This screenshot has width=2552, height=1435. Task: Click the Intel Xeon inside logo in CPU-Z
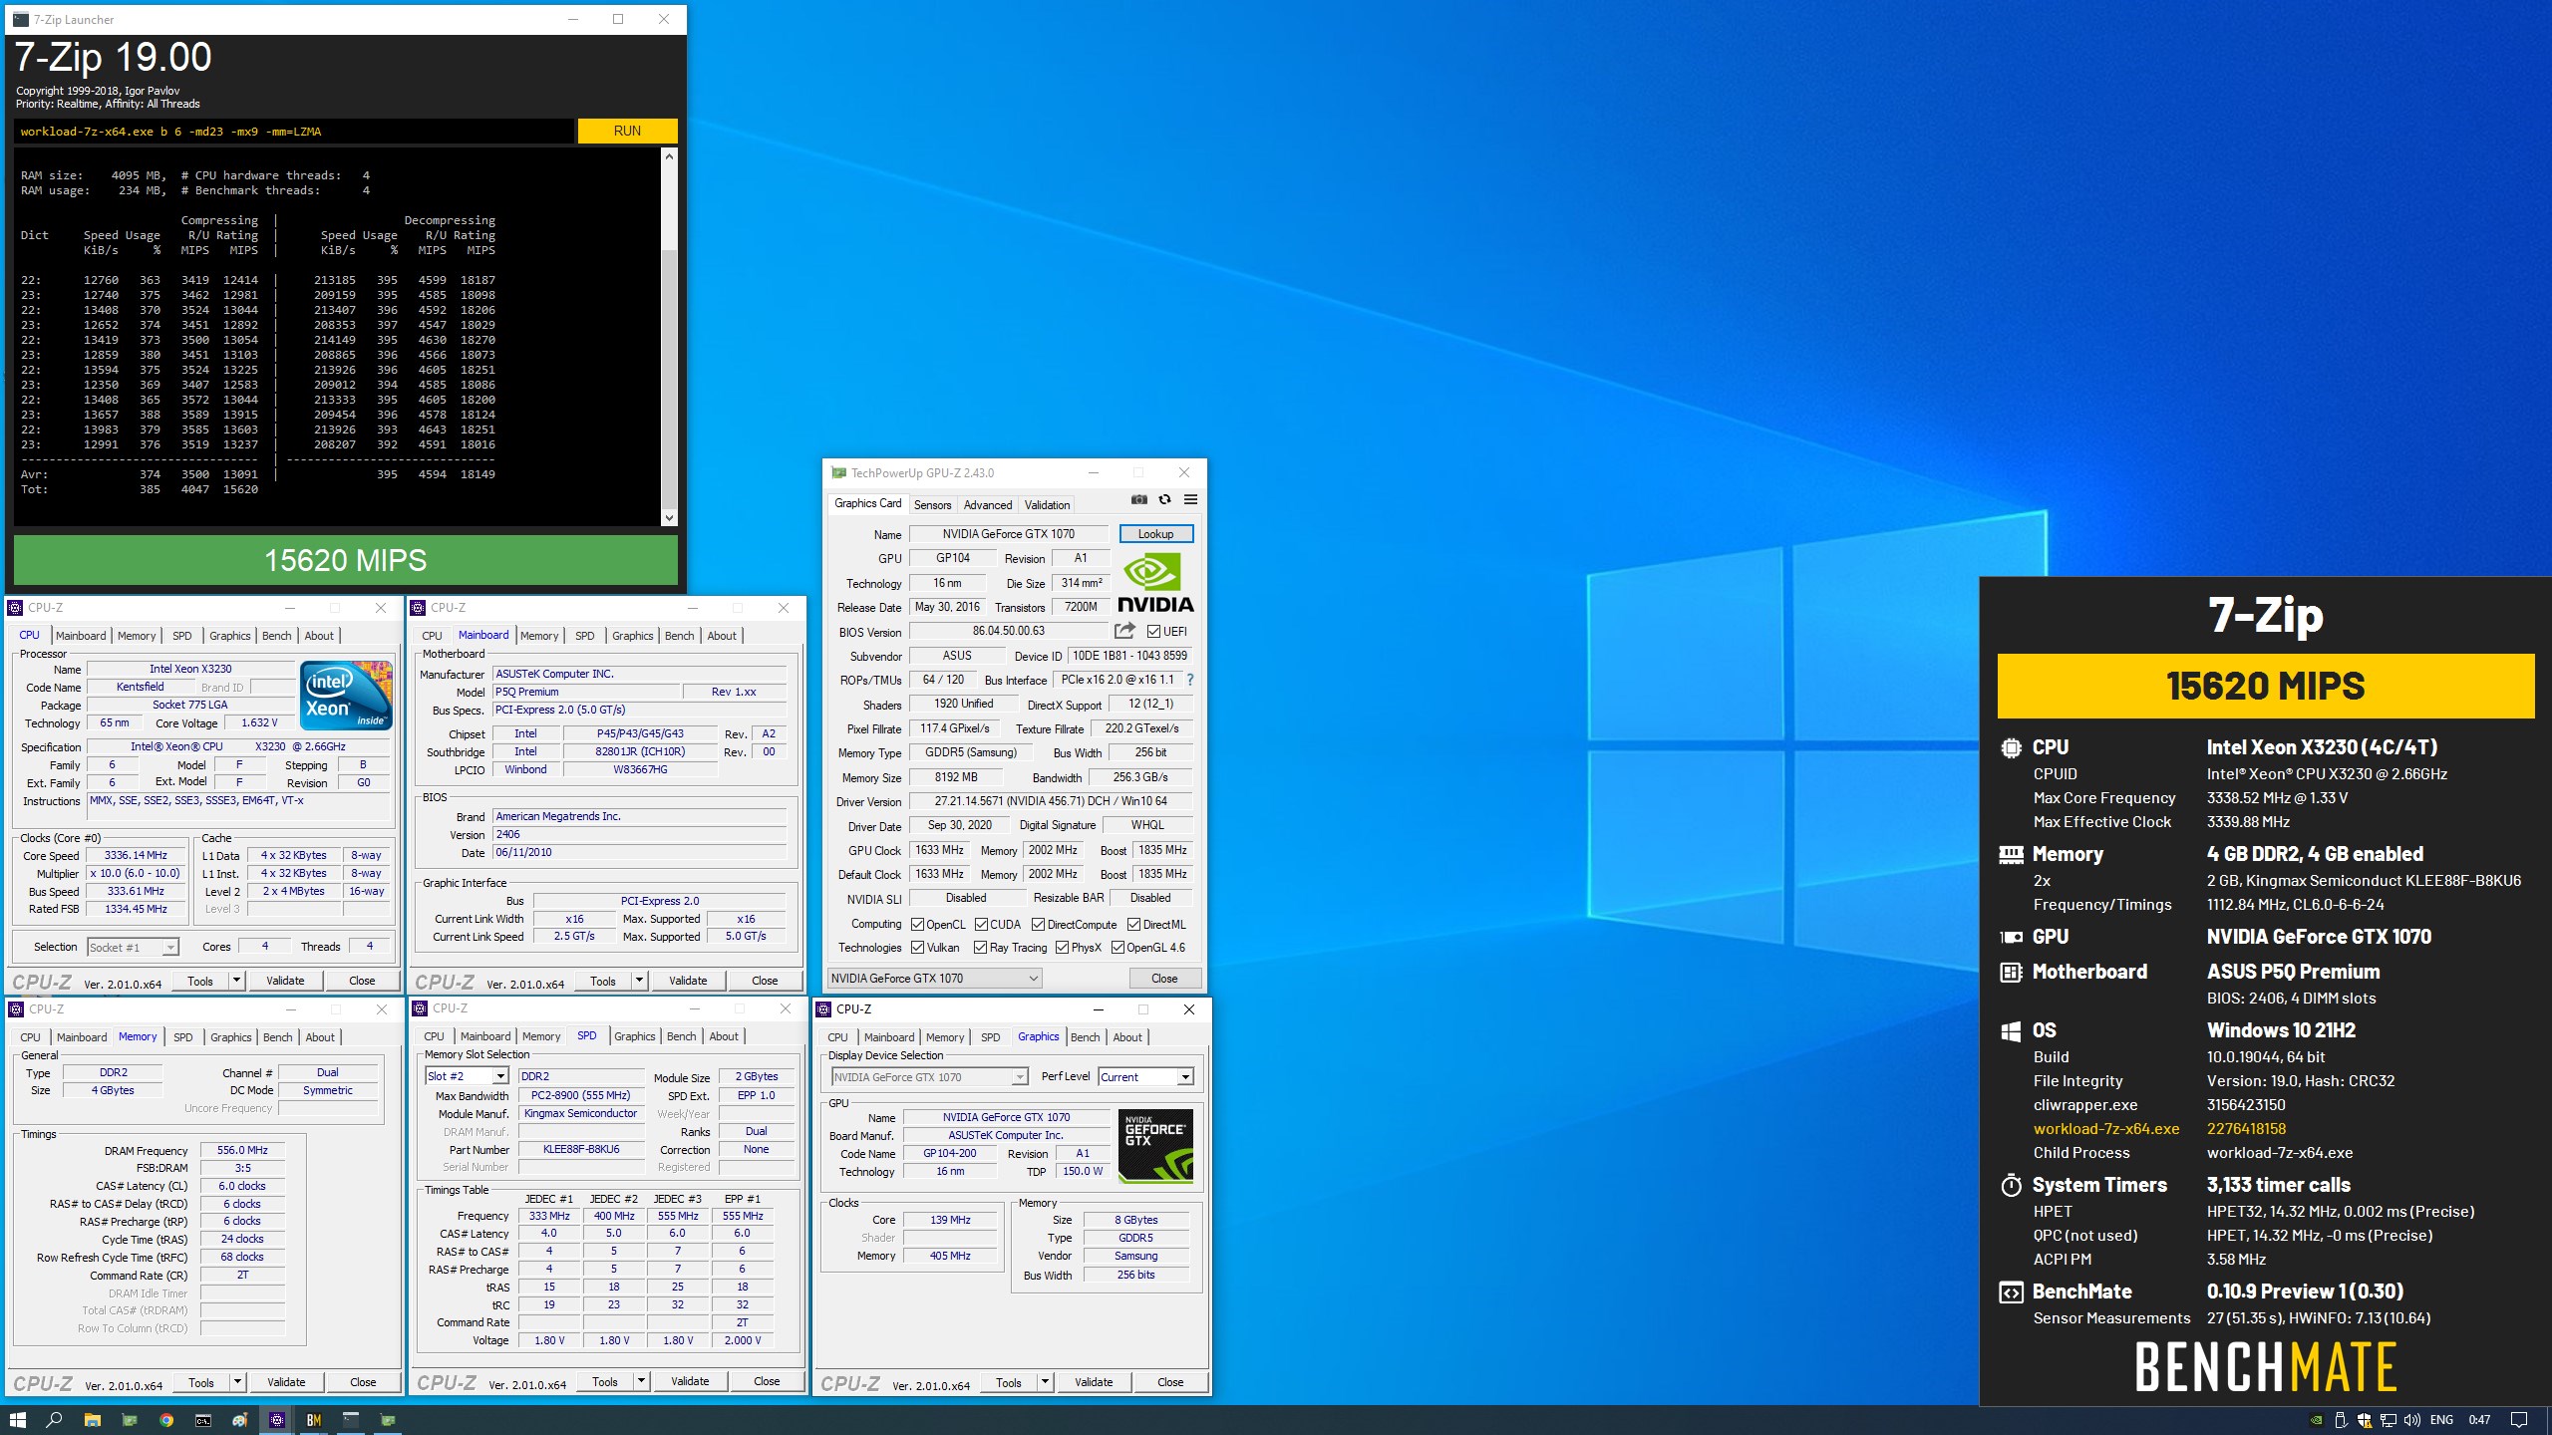346,696
